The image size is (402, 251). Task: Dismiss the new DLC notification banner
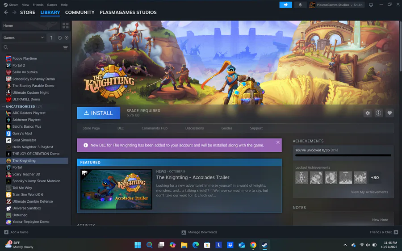click(278, 142)
